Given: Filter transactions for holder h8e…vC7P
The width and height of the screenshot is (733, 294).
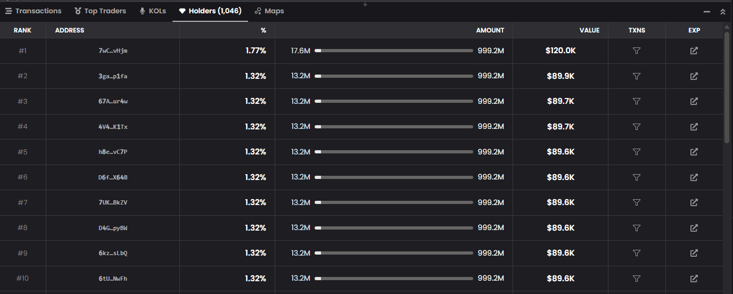Looking at the screenshot, I should (x=636, y=152).
